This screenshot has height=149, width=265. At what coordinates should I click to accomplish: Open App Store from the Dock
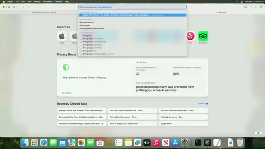175,142
